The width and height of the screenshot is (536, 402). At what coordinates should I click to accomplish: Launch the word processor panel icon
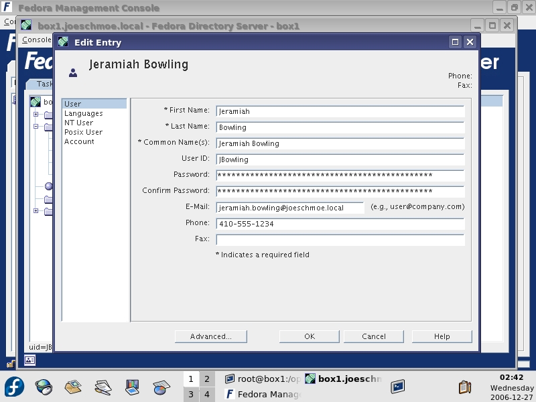pyautogui.click(x=103, y=387)
